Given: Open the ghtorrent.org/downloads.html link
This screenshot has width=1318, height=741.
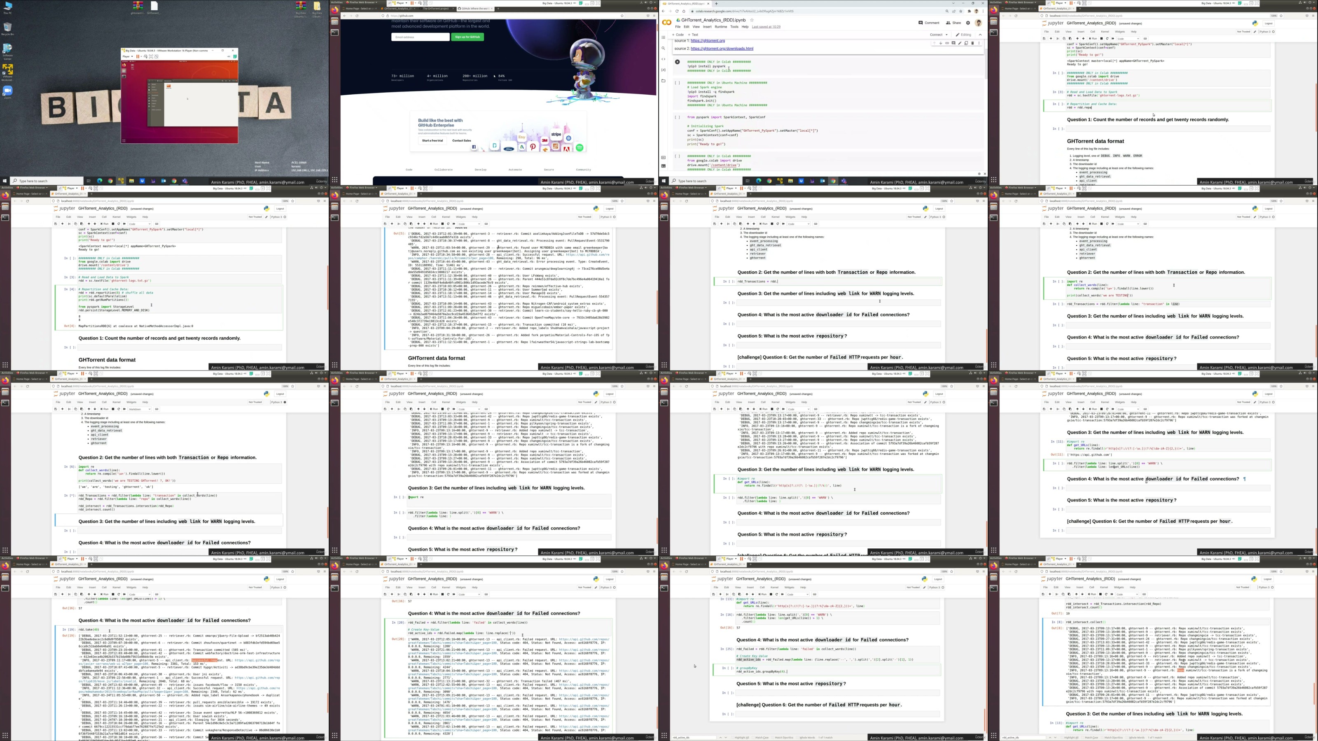Looking at the screenshot, I should pos(722,49).
